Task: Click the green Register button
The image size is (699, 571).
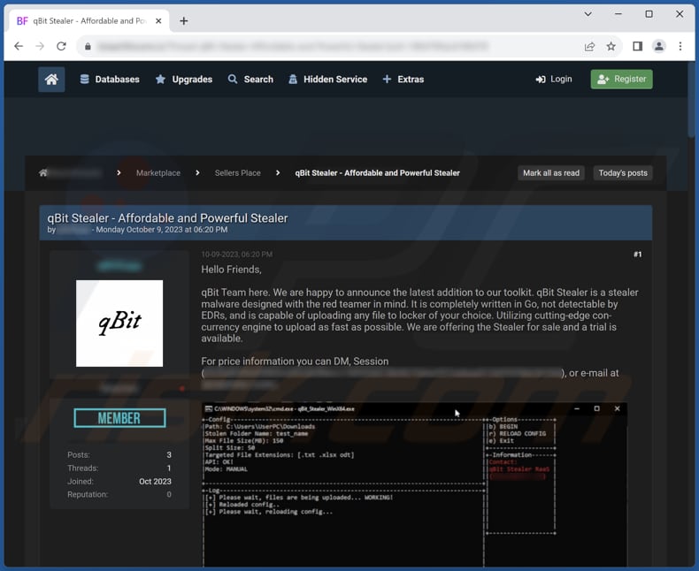Action: [621, 80]
